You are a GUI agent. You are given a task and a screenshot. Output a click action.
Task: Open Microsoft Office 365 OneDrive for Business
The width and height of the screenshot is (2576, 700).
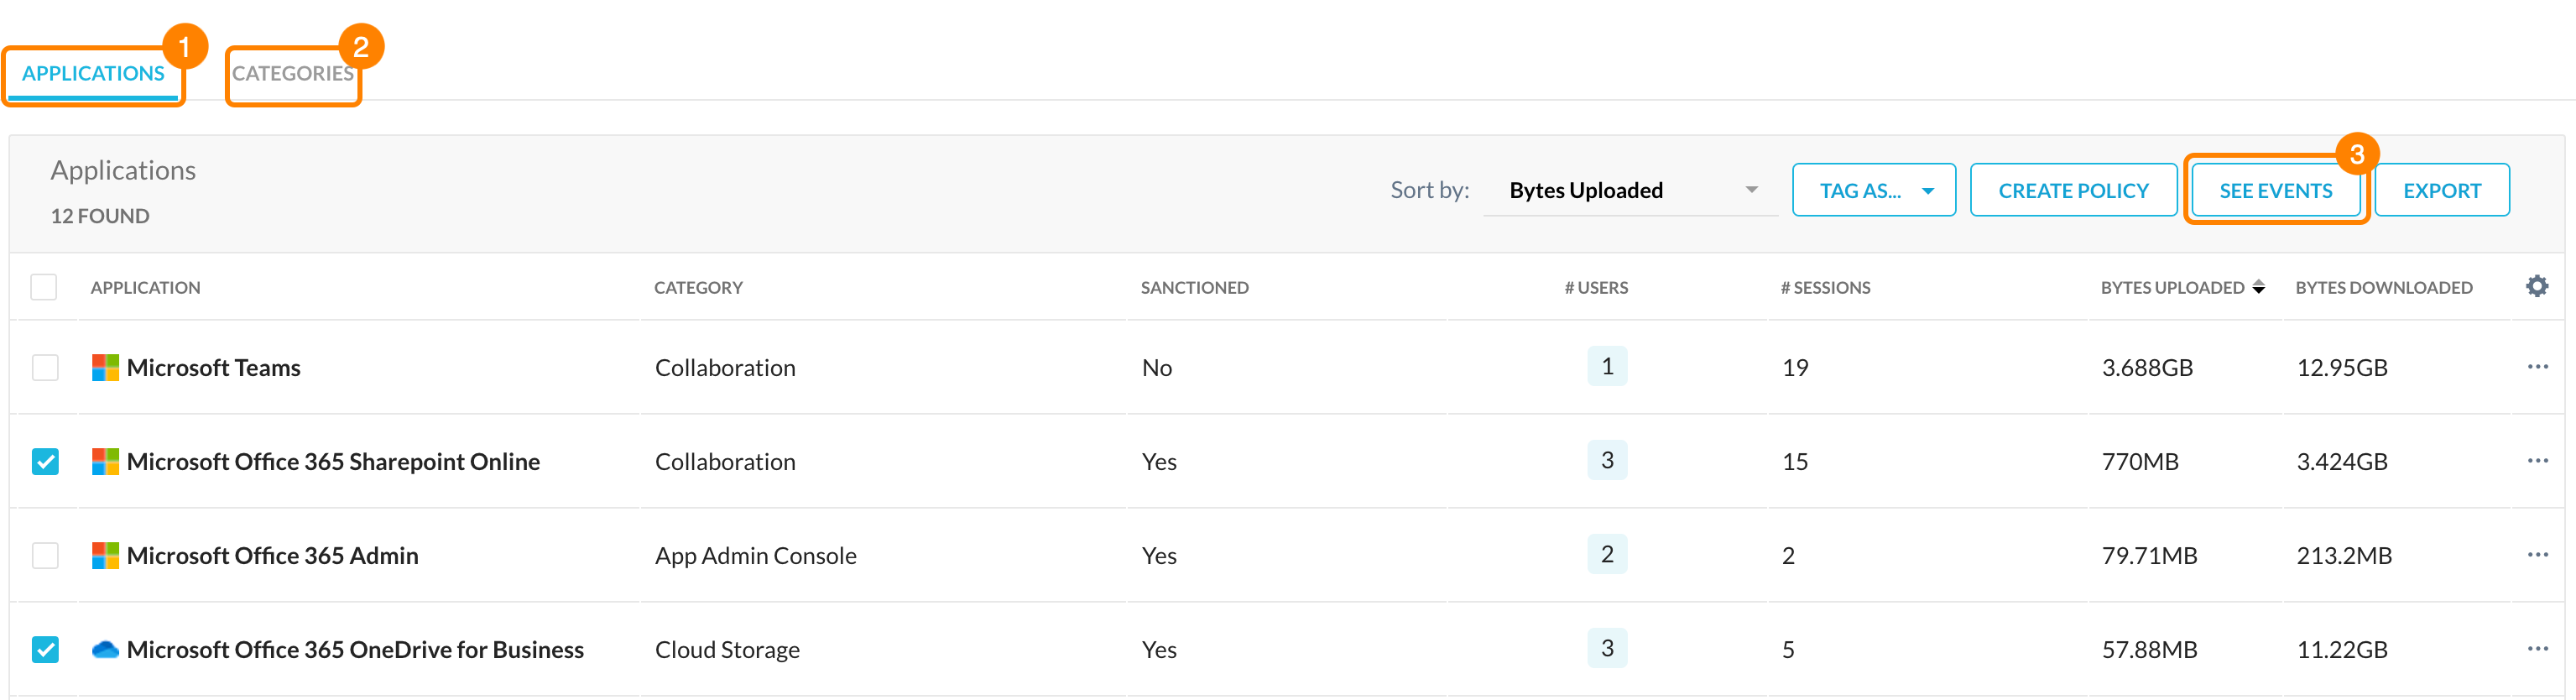[x=355, y=650]
